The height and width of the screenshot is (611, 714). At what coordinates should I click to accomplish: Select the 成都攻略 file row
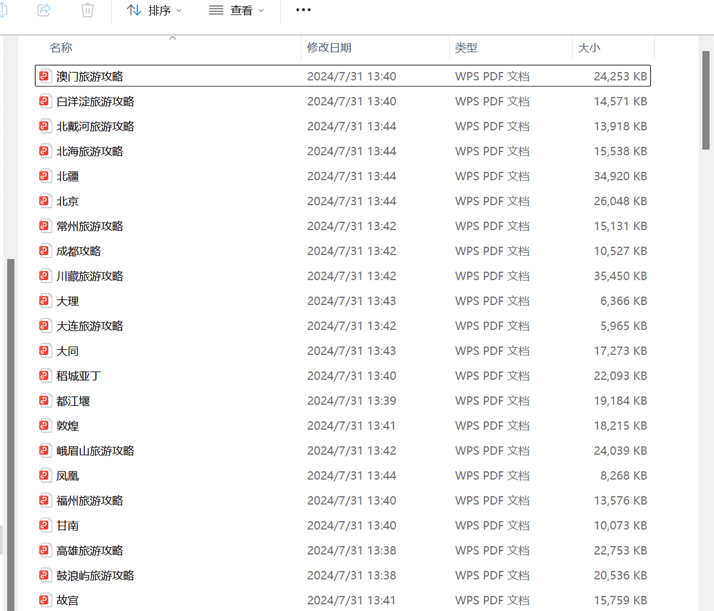(79, 251)
